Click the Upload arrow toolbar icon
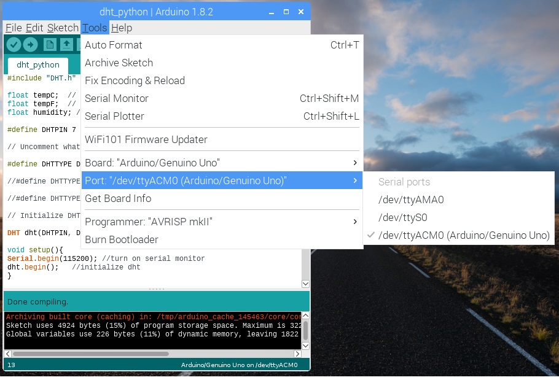 30,45
